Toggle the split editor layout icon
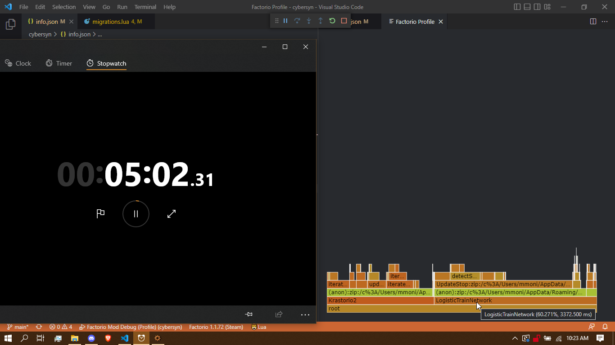Image resolution: width=615 pixels, height=345 pixels. point(593,22)
